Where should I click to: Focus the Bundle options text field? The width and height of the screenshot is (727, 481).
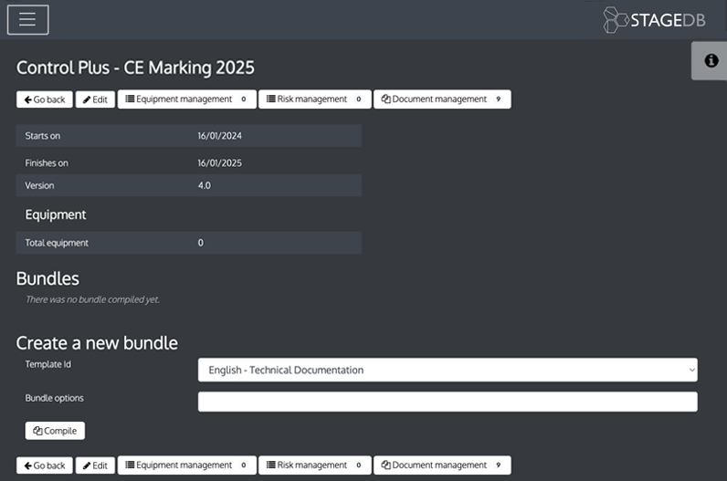tap(447, 402)
